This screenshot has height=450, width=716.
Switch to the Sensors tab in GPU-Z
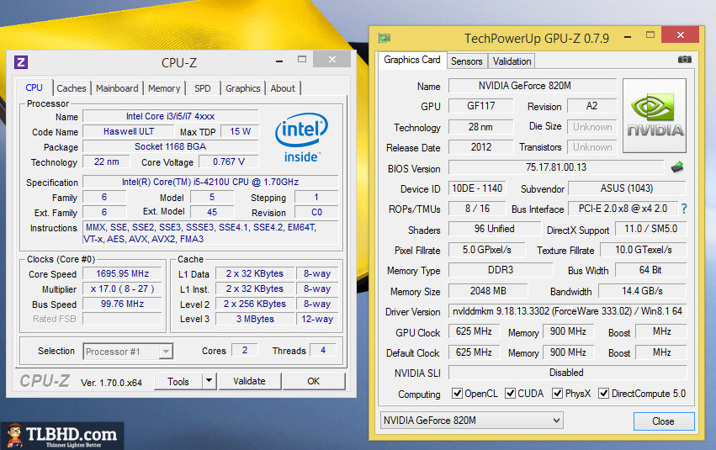click(x=467, y=61)
